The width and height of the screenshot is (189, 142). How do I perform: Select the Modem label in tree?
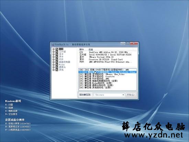click(62, 65)
